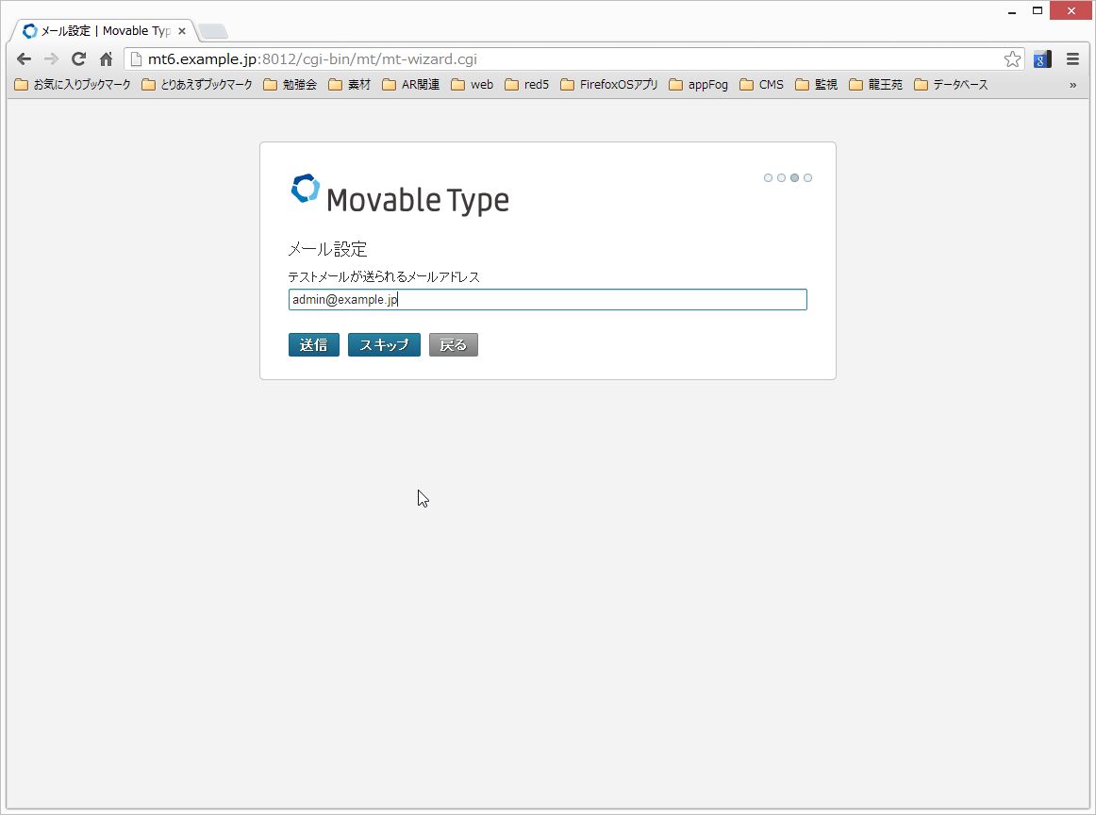Open a new tab
This screenshot has height=815, width=1096.
[212, 31]
